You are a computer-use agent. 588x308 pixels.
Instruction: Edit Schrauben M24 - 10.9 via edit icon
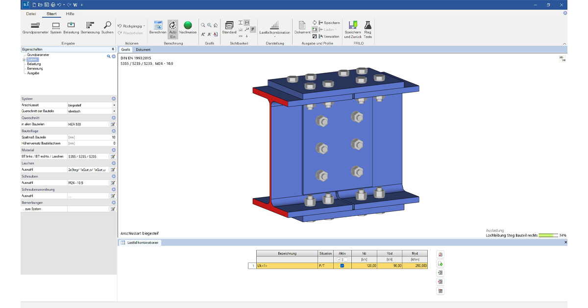pyautogui.click(x=113, y=182)
